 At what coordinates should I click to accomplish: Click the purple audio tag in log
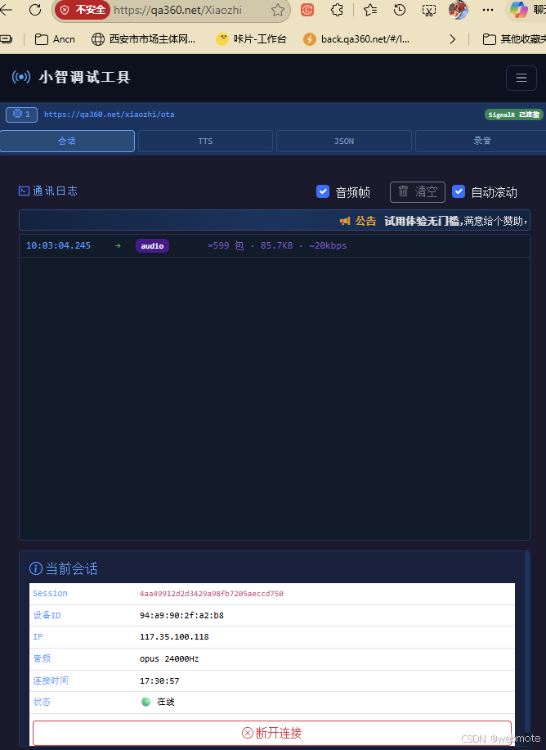(152, 246)
